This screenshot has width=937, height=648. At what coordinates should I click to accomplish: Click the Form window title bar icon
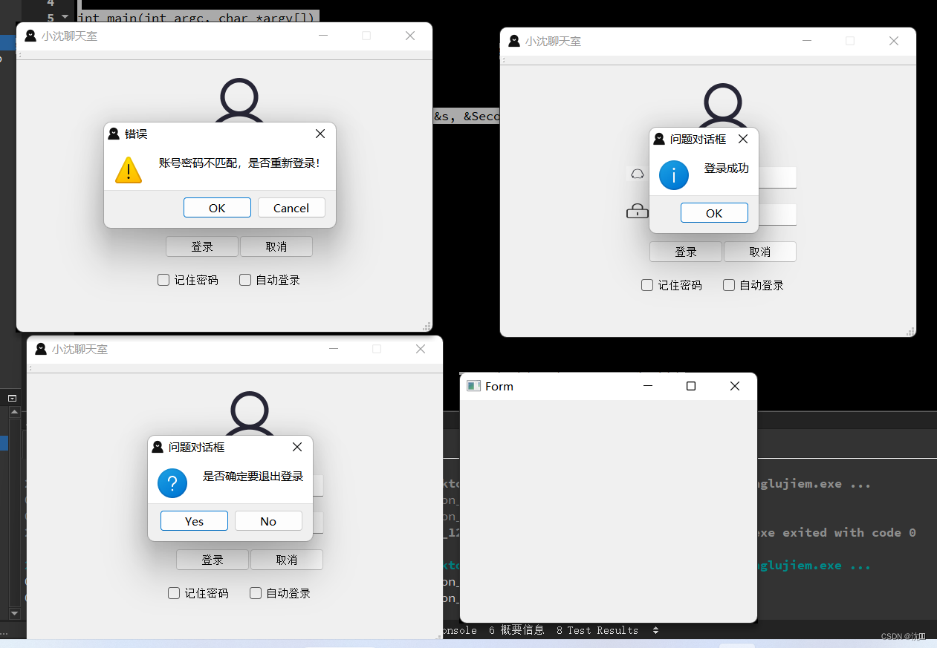(473, 386)
